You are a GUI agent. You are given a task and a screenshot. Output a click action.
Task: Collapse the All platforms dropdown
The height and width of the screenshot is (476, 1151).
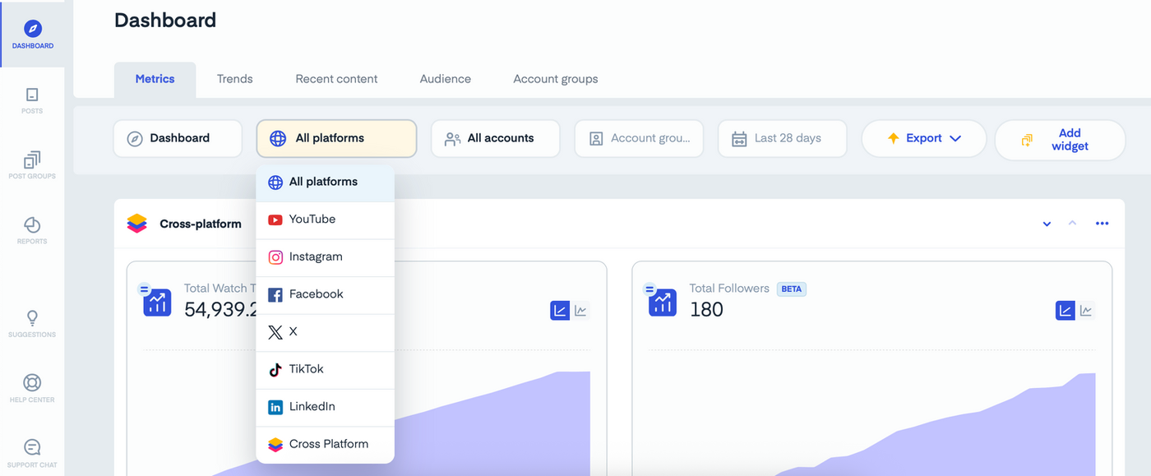click(x=336, y=138)
